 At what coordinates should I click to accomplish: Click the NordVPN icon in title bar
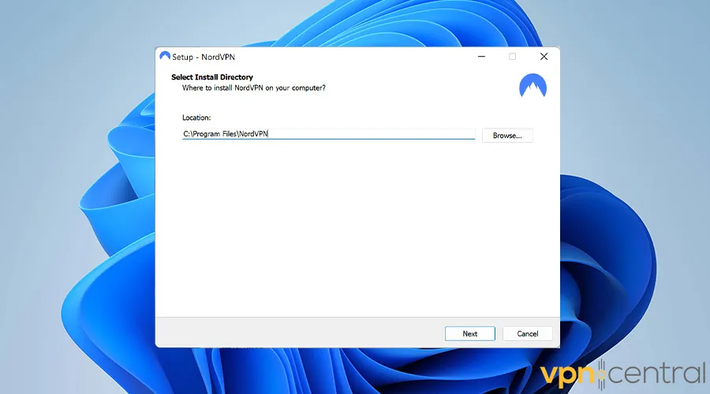click(x=165, y=56)
